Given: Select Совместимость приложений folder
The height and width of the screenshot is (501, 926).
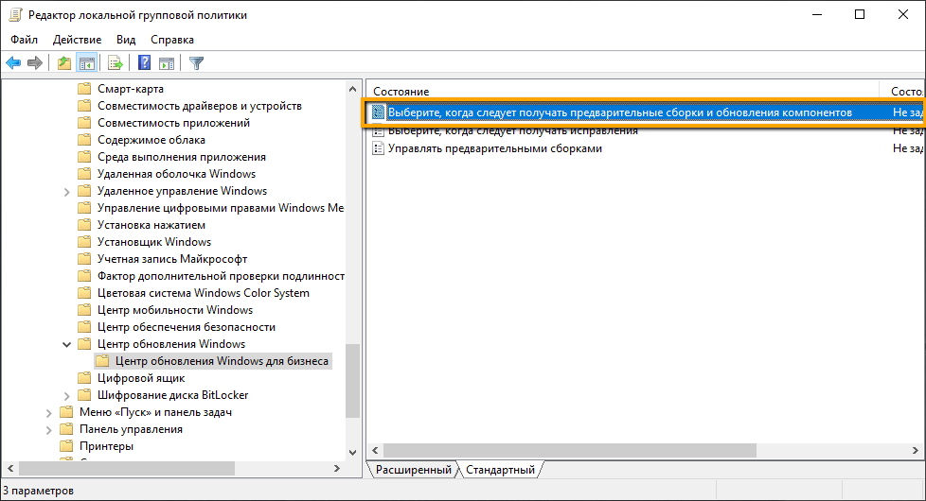Looking at the screenshot, I should 173,123.
